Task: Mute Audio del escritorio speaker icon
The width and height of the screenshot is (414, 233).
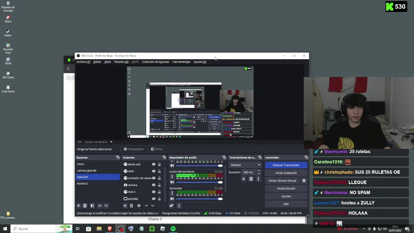Action: coord(172,182)
